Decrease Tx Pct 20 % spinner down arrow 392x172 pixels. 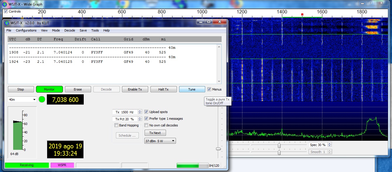(140, 120)
